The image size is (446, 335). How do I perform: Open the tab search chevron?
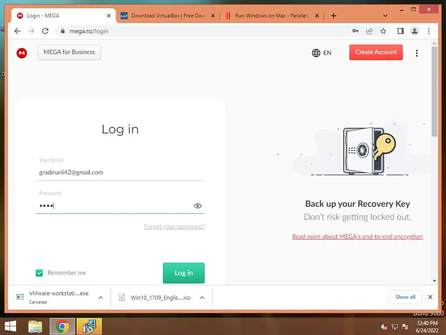pos(385,16)
